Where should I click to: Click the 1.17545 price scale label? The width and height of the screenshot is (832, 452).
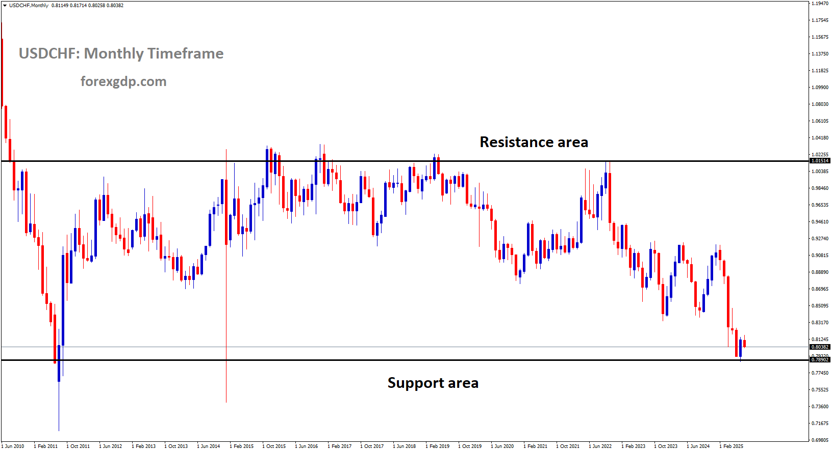(820, 20)
